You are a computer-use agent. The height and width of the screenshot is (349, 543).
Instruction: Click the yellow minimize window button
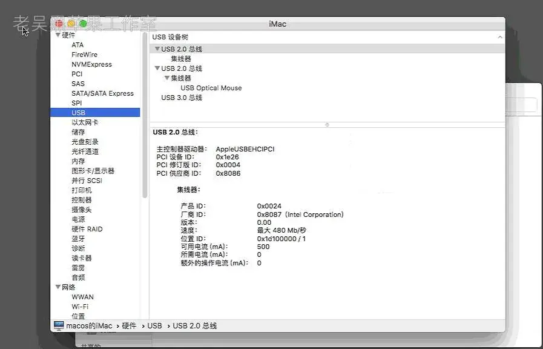click(x=71, y=24)
